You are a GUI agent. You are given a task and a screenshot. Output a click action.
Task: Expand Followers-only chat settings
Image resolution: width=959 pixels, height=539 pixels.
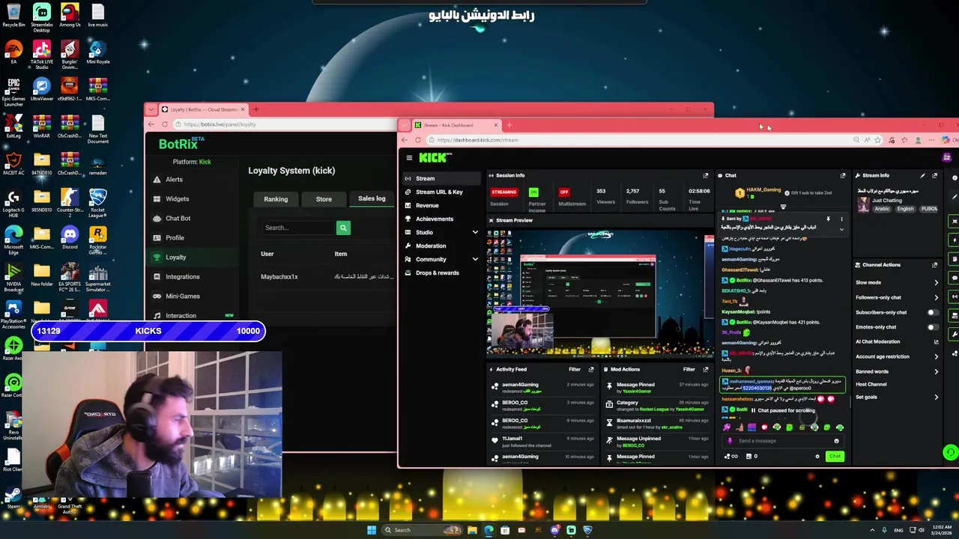pos(936,298)
